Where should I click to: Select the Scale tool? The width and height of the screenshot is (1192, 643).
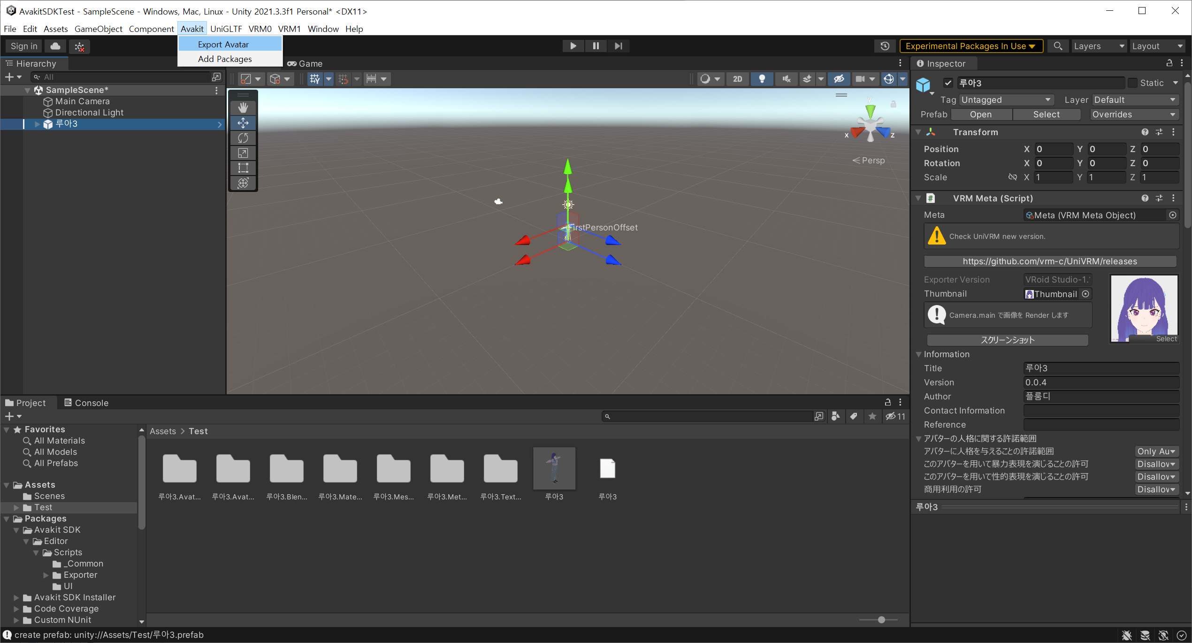coord(243,153)
